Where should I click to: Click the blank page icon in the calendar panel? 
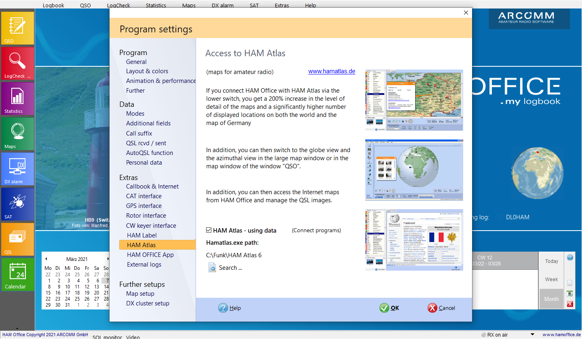[570, 283]
